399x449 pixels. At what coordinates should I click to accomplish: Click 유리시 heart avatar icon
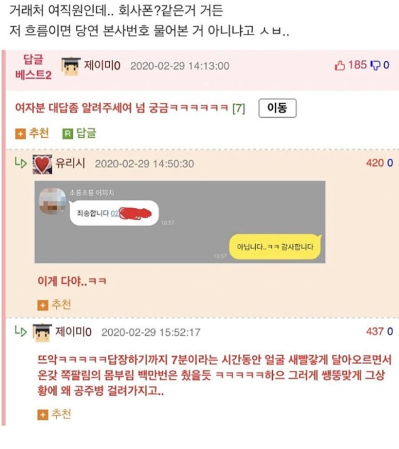[x=42, y=165]
